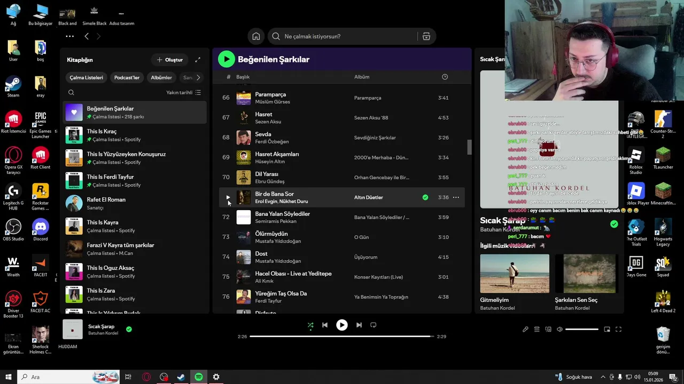Image resolution: width=684 pixels, height=384 pixels.
Task: Open Steam from taskbar
Action: coord(181,377)
